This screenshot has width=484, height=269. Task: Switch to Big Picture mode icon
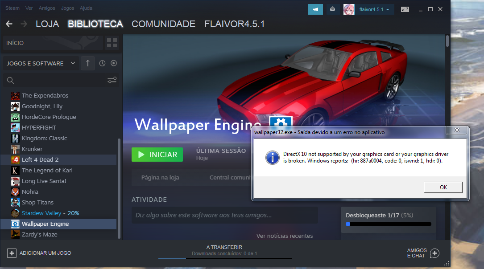405,9
